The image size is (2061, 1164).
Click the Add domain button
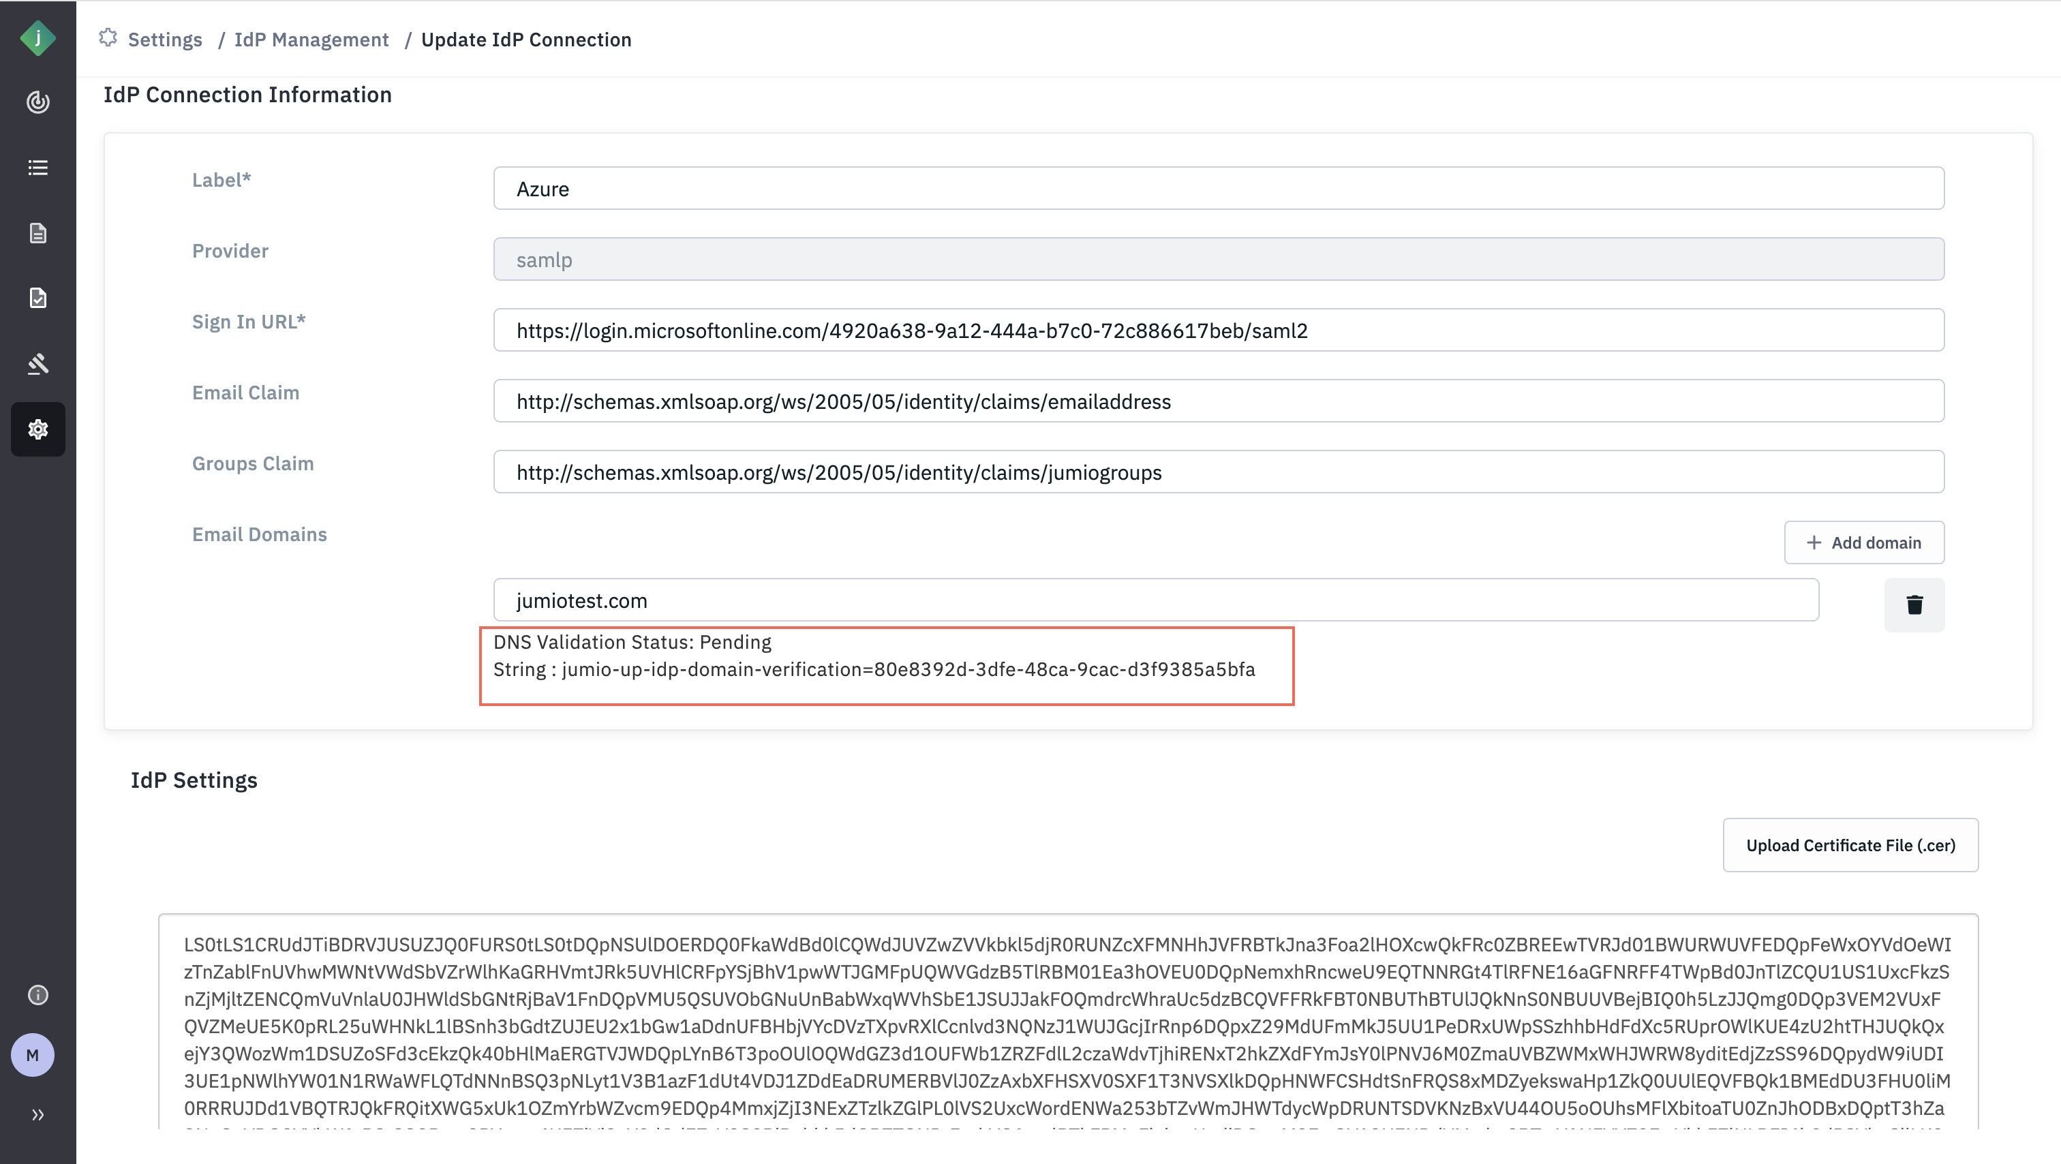[1863, 542]
